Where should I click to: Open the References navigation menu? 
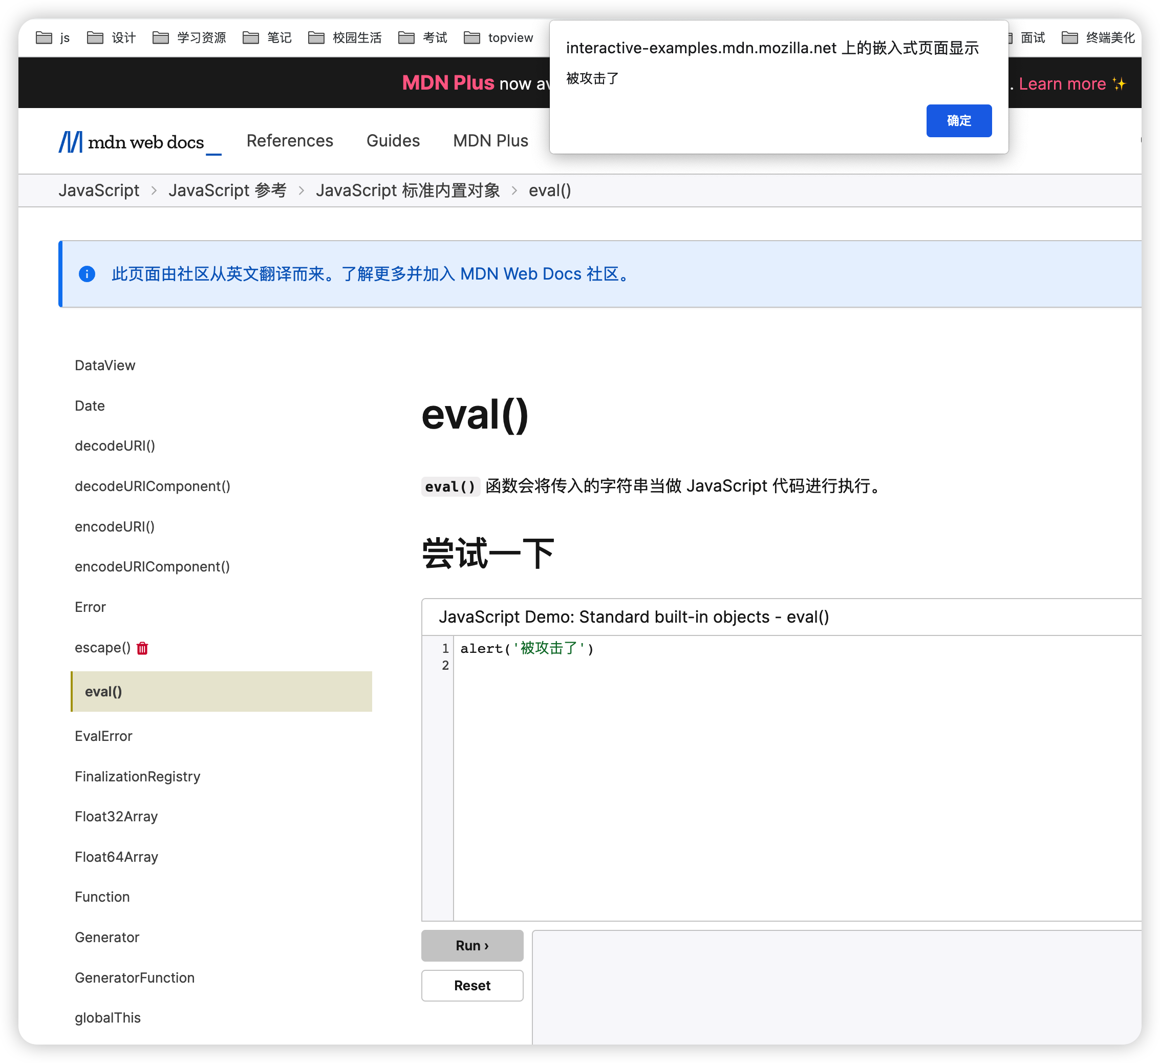(289, 141)
